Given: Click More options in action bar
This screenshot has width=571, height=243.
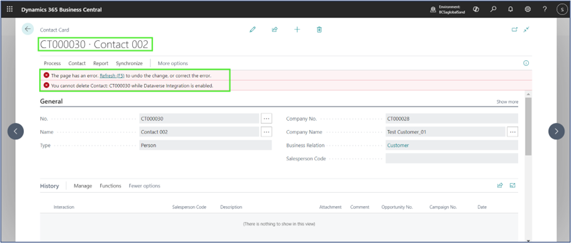Looking at the screenshot, I should tap(173, 63).
